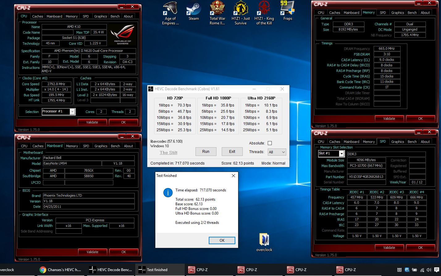Open the Slot #1 memory slot dropdown

pos(331,153)
